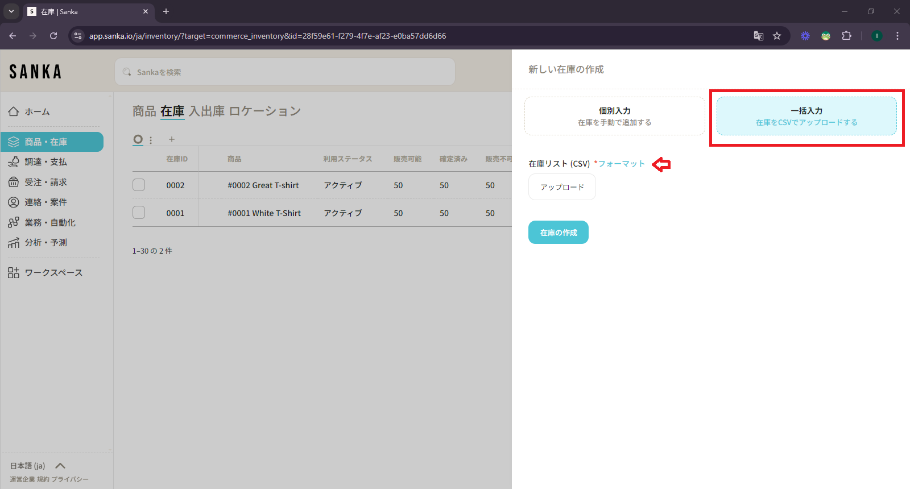Open the Chrome tab search dropdown

pos(11,11)
